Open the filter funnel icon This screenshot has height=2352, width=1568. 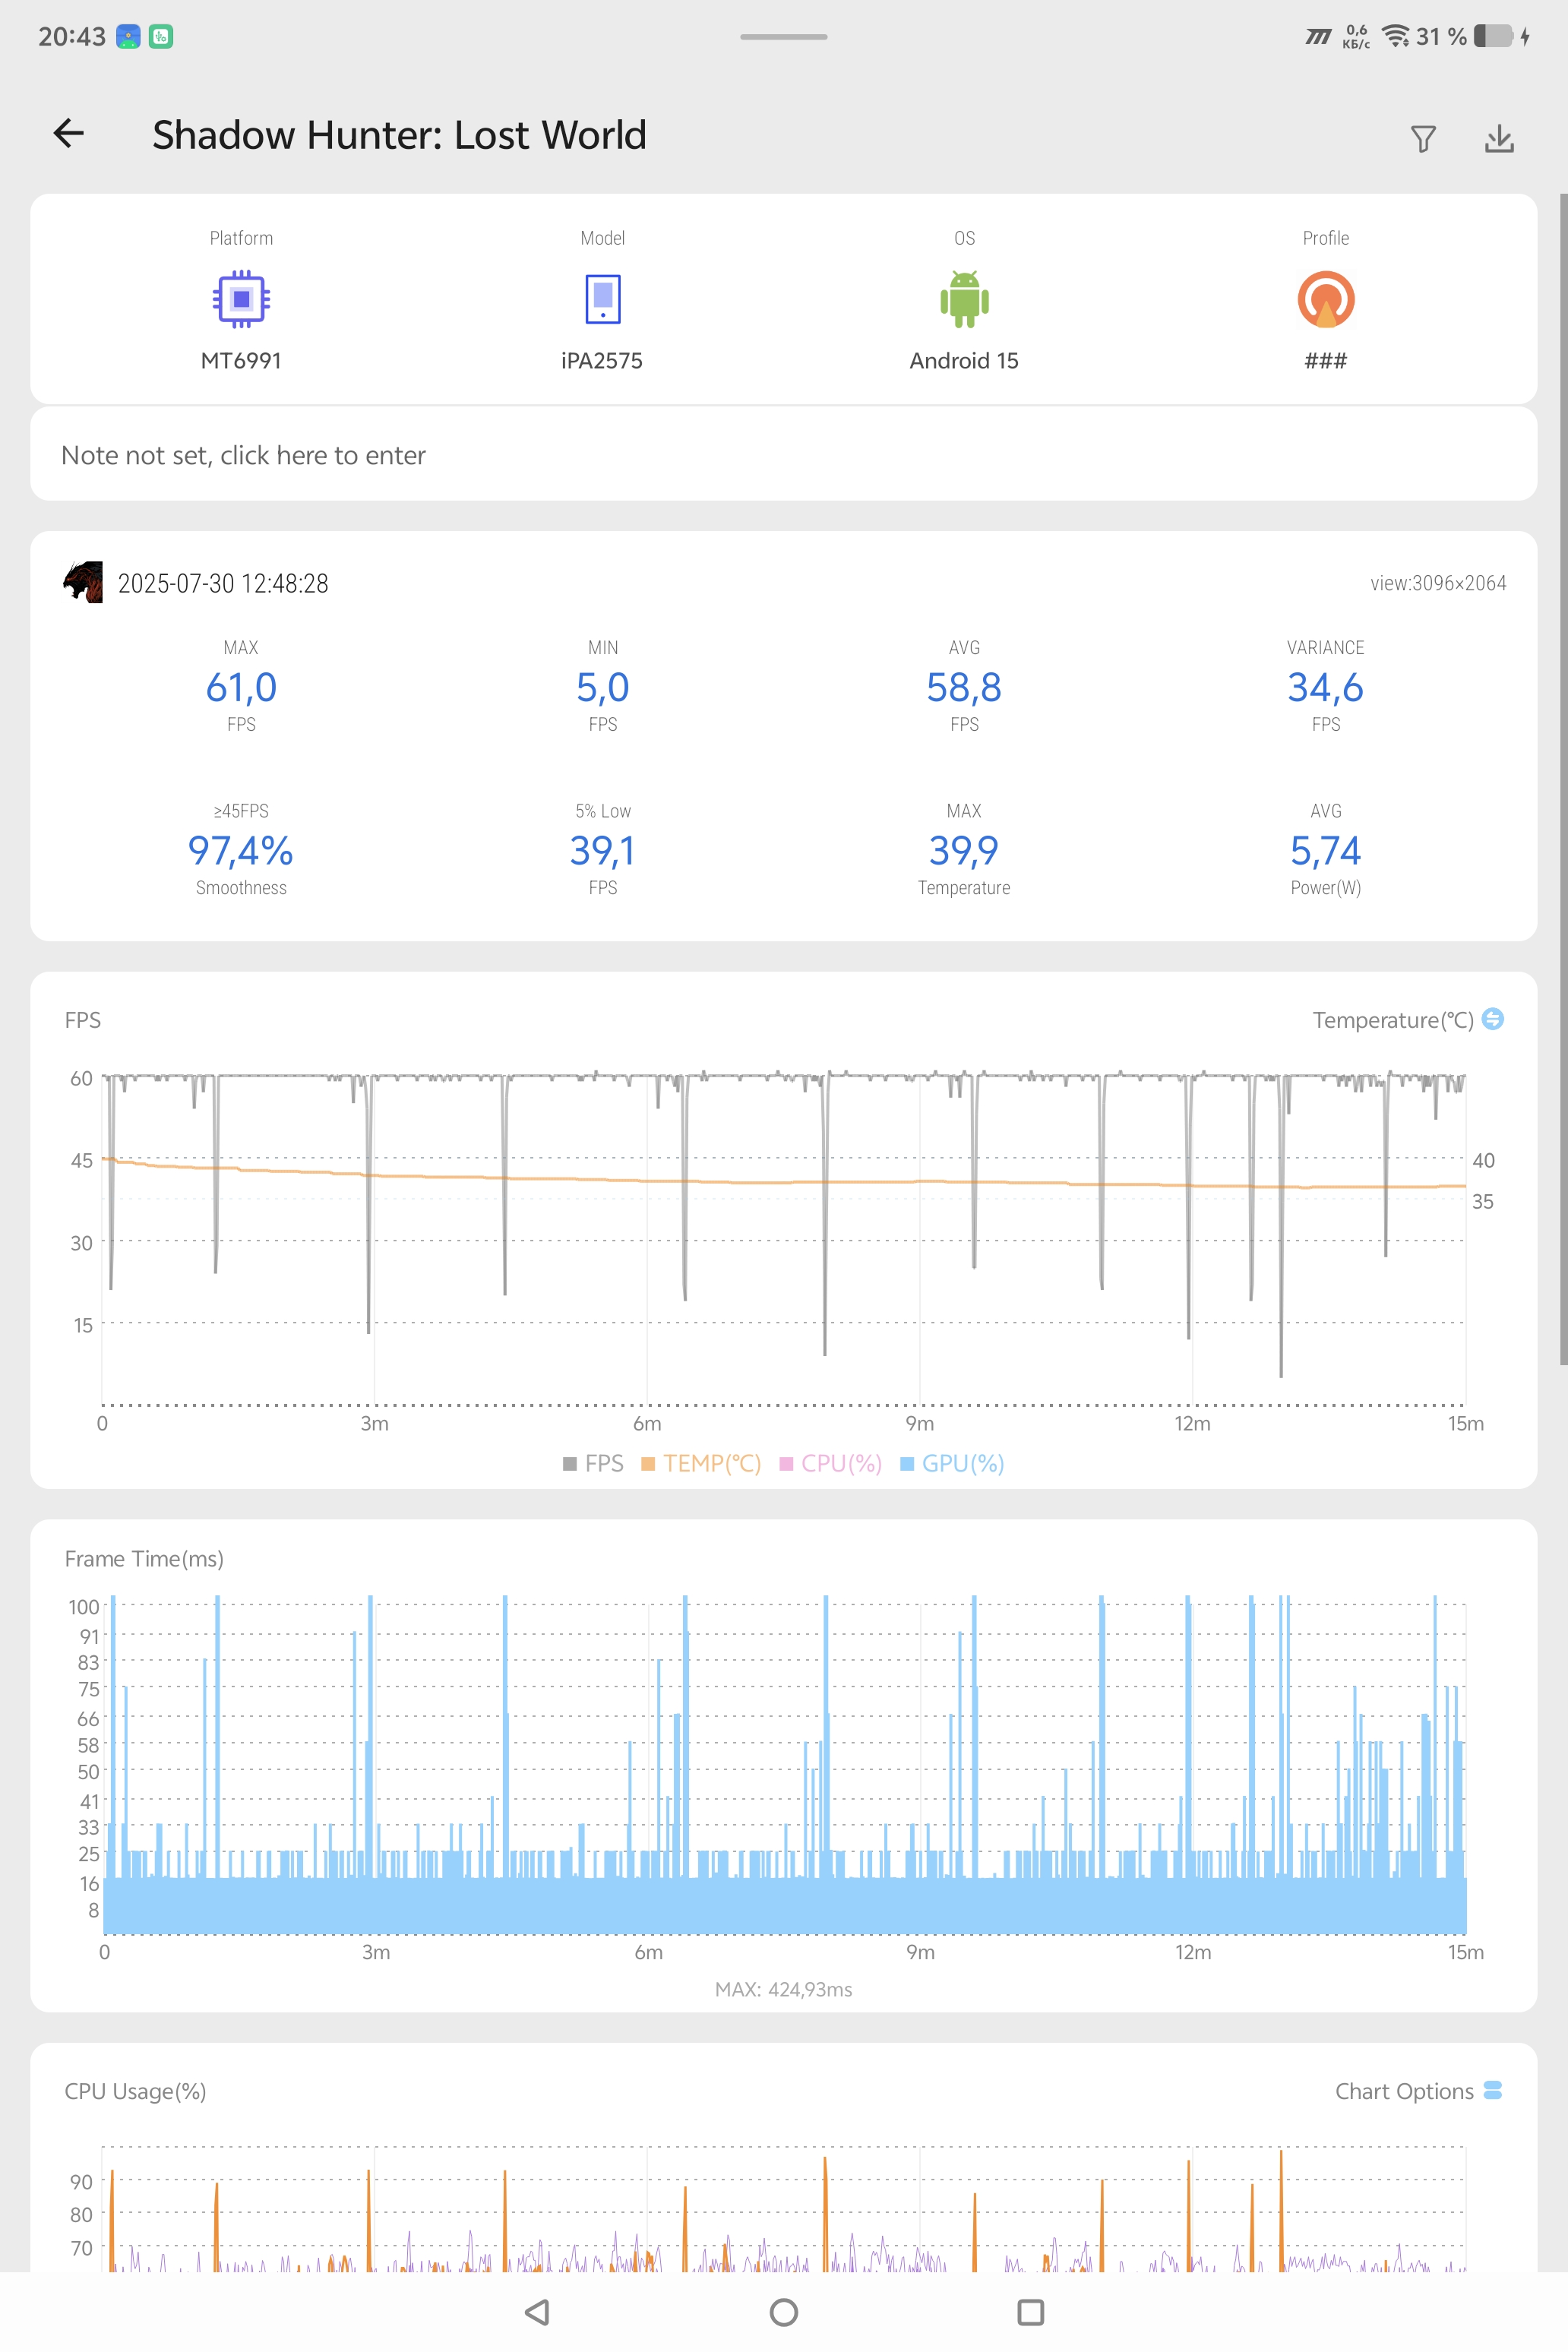[x=1422, y=138]
